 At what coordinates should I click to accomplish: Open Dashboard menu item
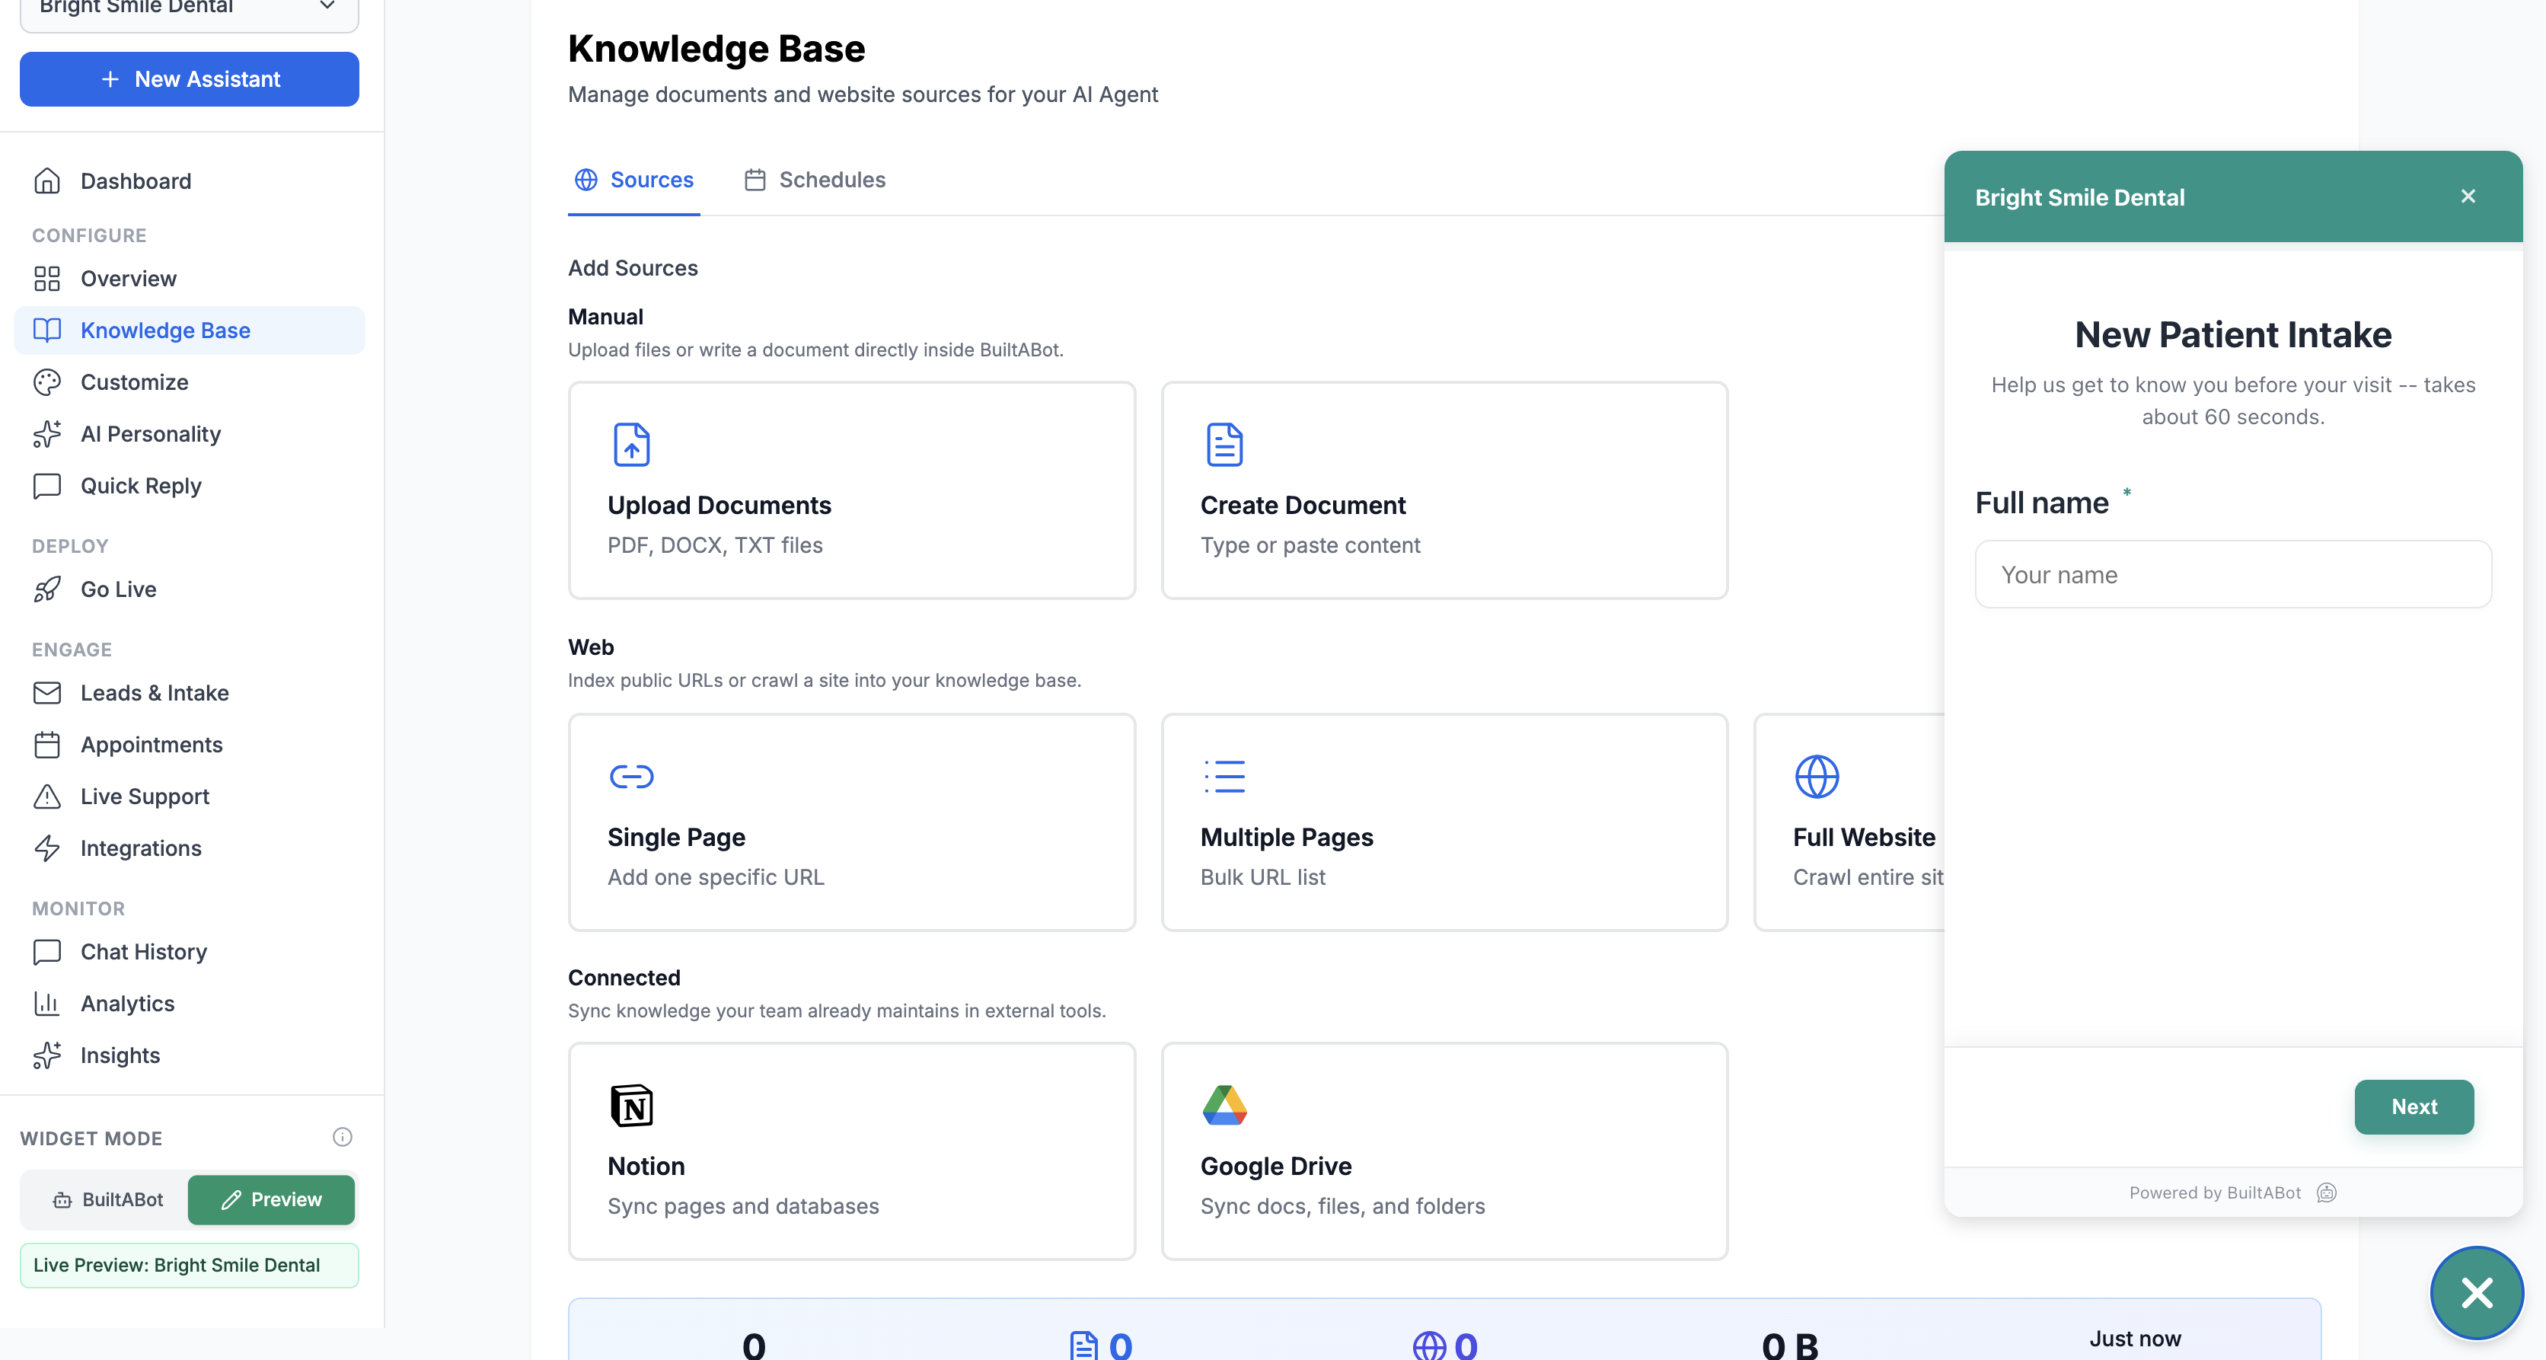[190, 181]
